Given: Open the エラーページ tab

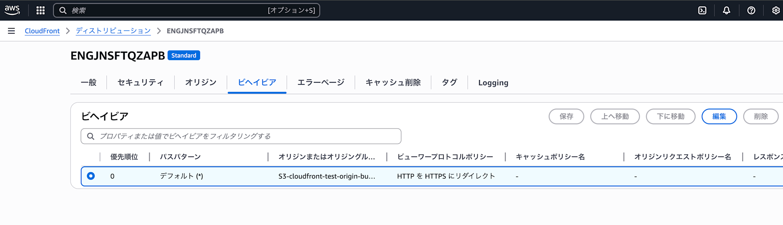Looking at the screenshot, I should pyautogui.click(x=321, y=82).
